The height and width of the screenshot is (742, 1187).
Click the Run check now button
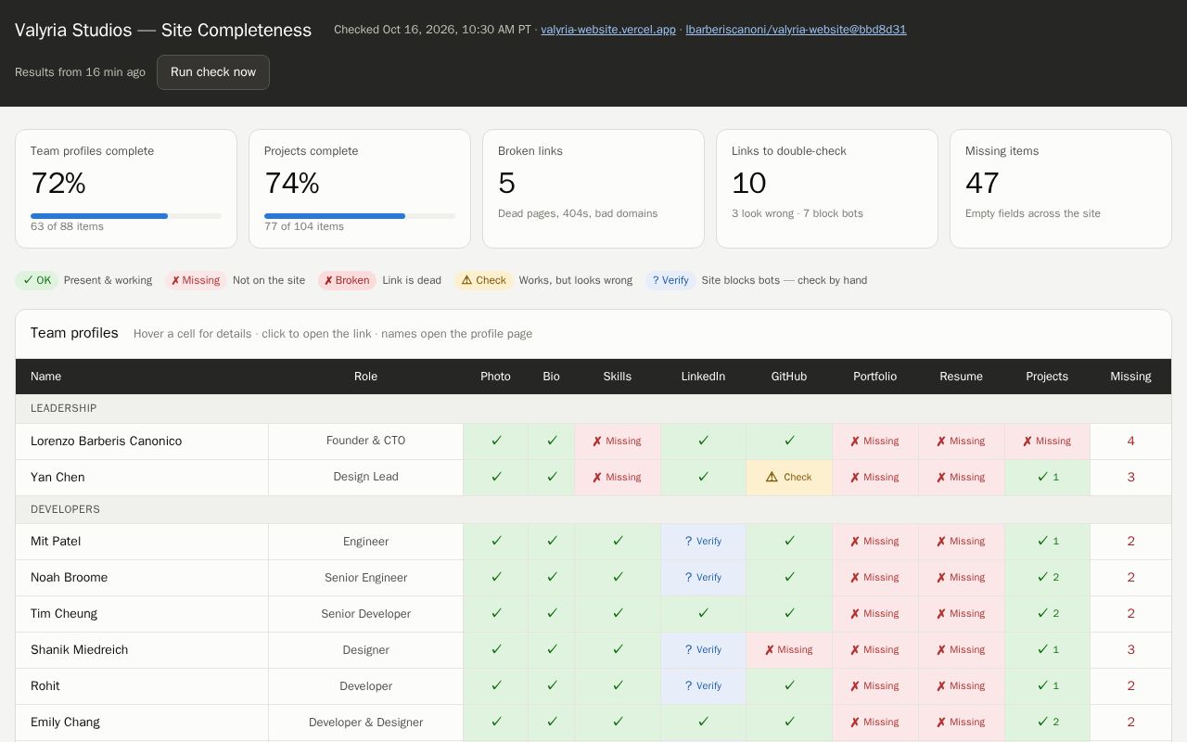click(213, 72)
